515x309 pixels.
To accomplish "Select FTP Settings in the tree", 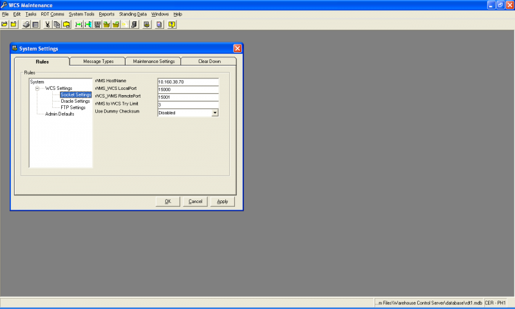I will coord(73,107).
